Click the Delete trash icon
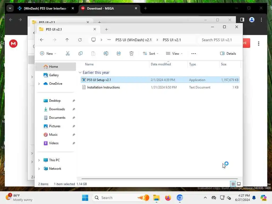This screenshot has width=272, height=204. click(x=131, y=54)
